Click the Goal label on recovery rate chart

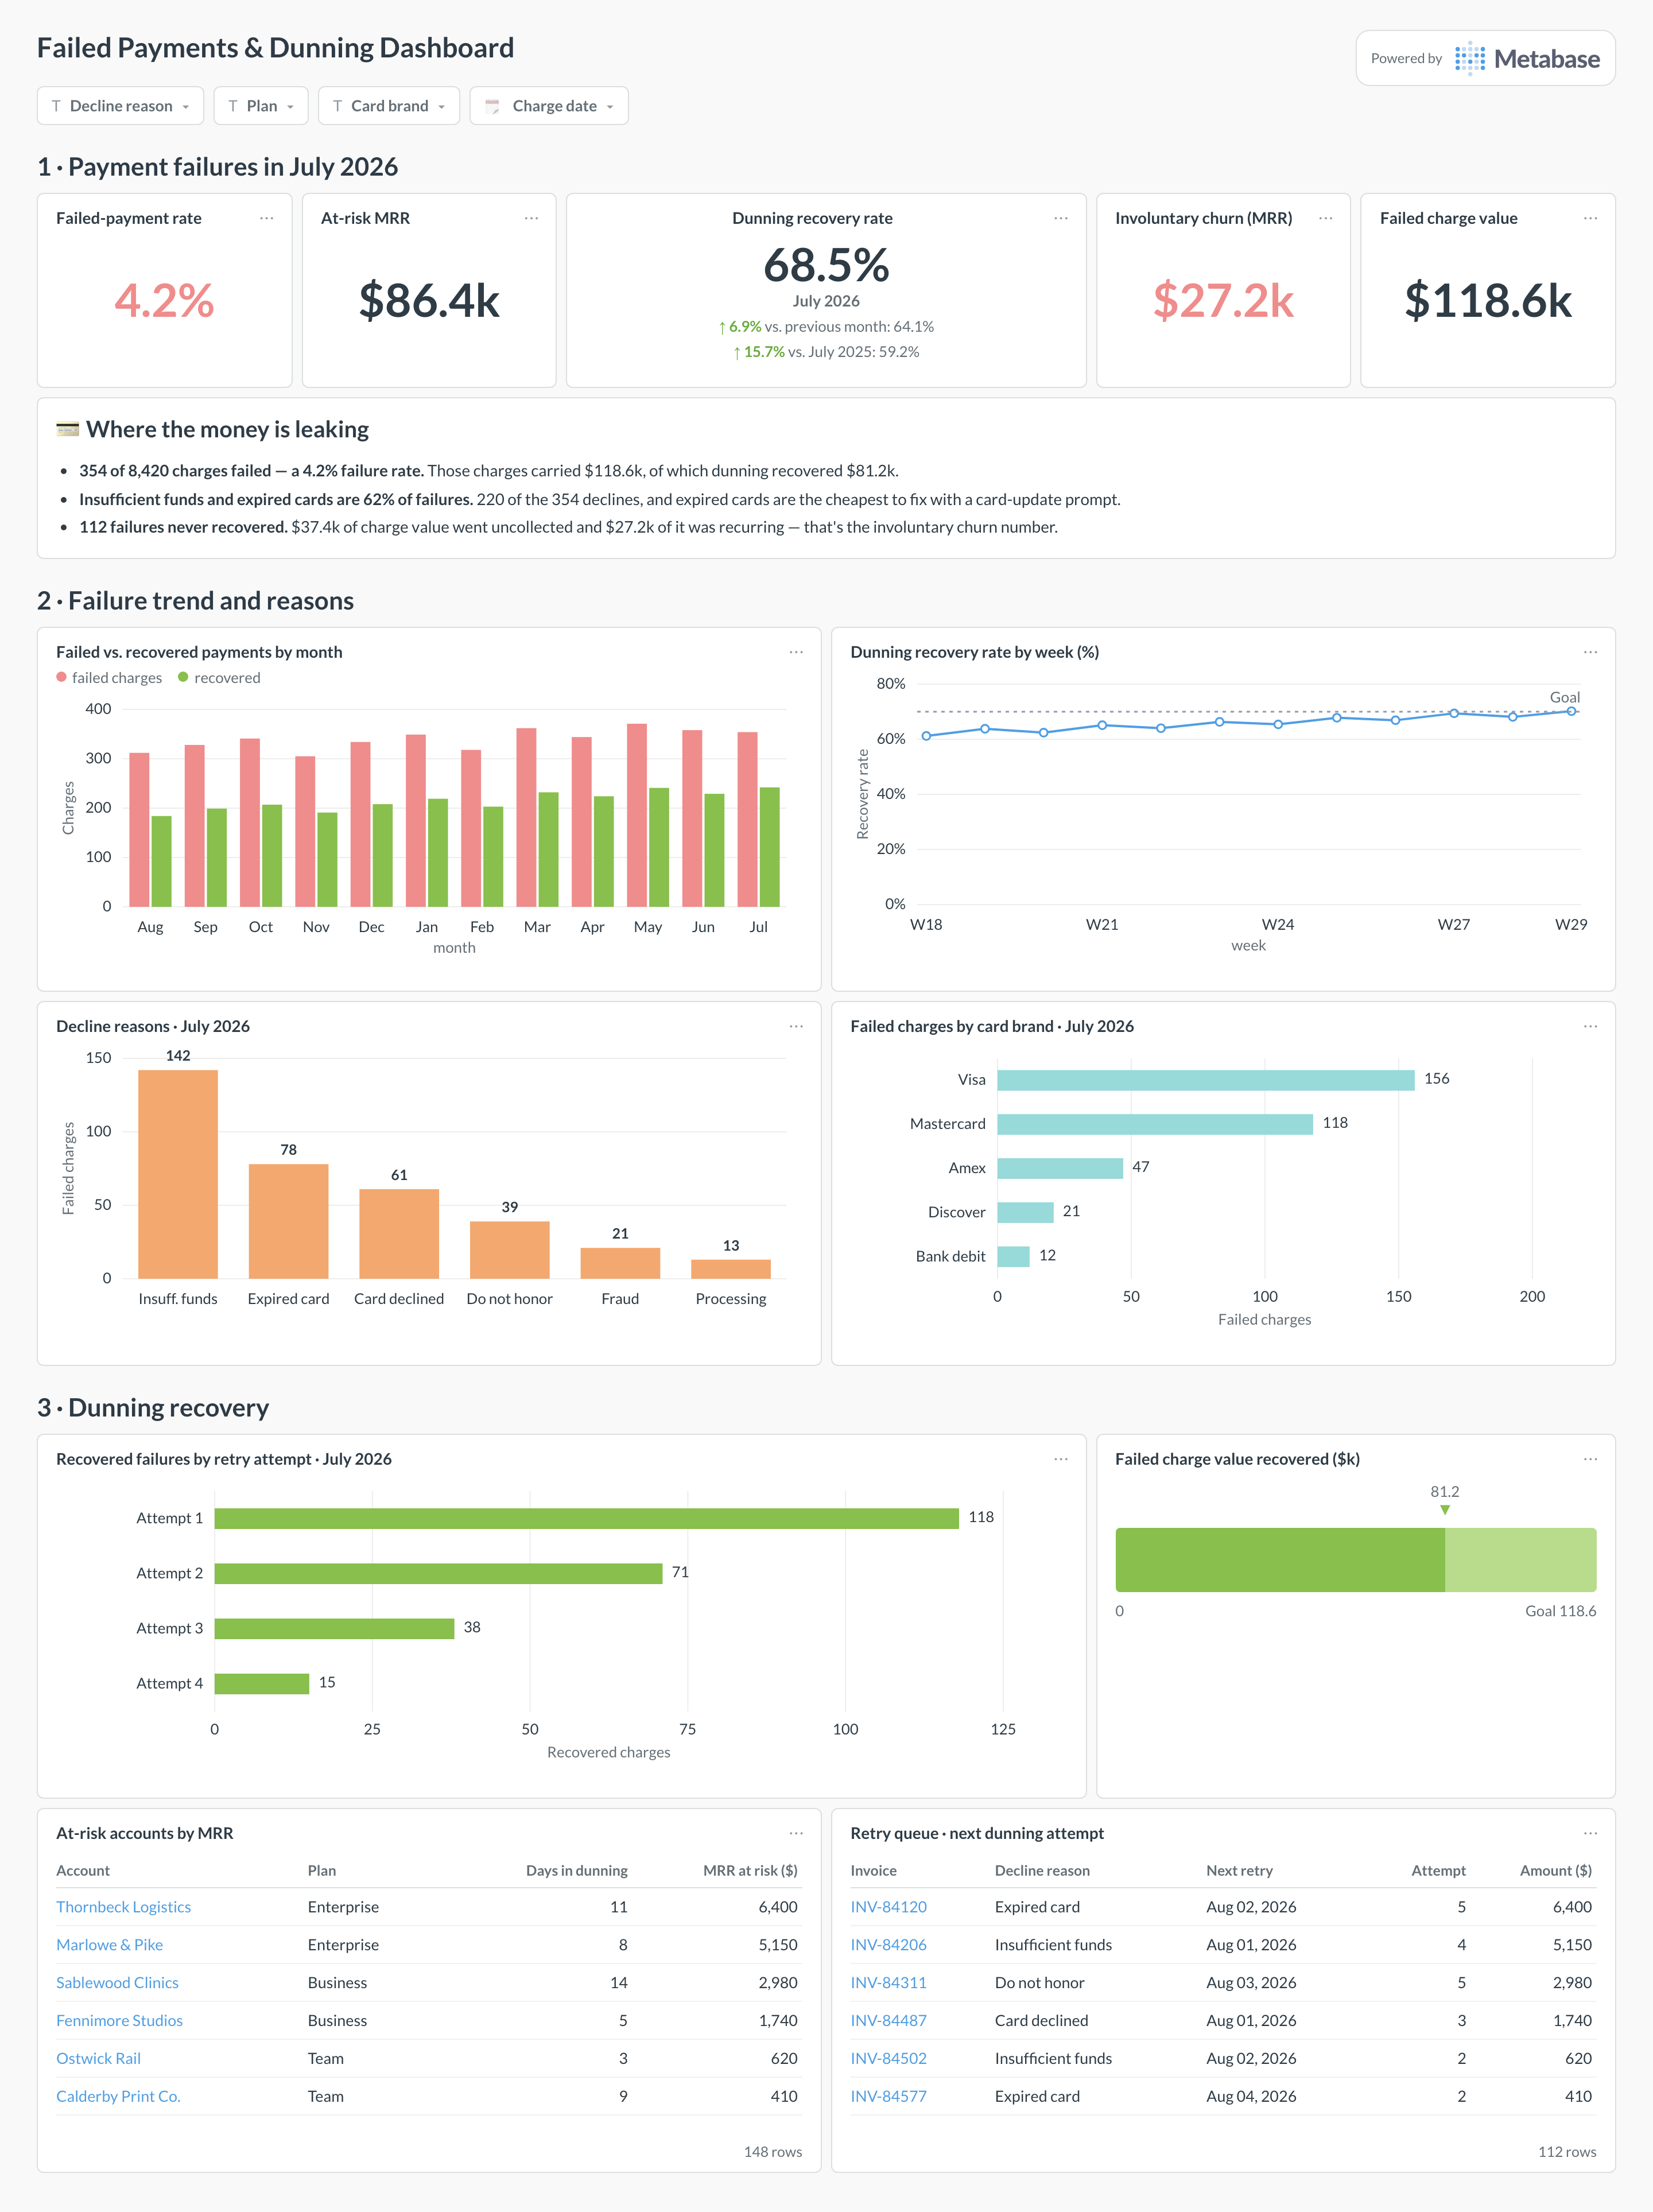pos(1564,697)
